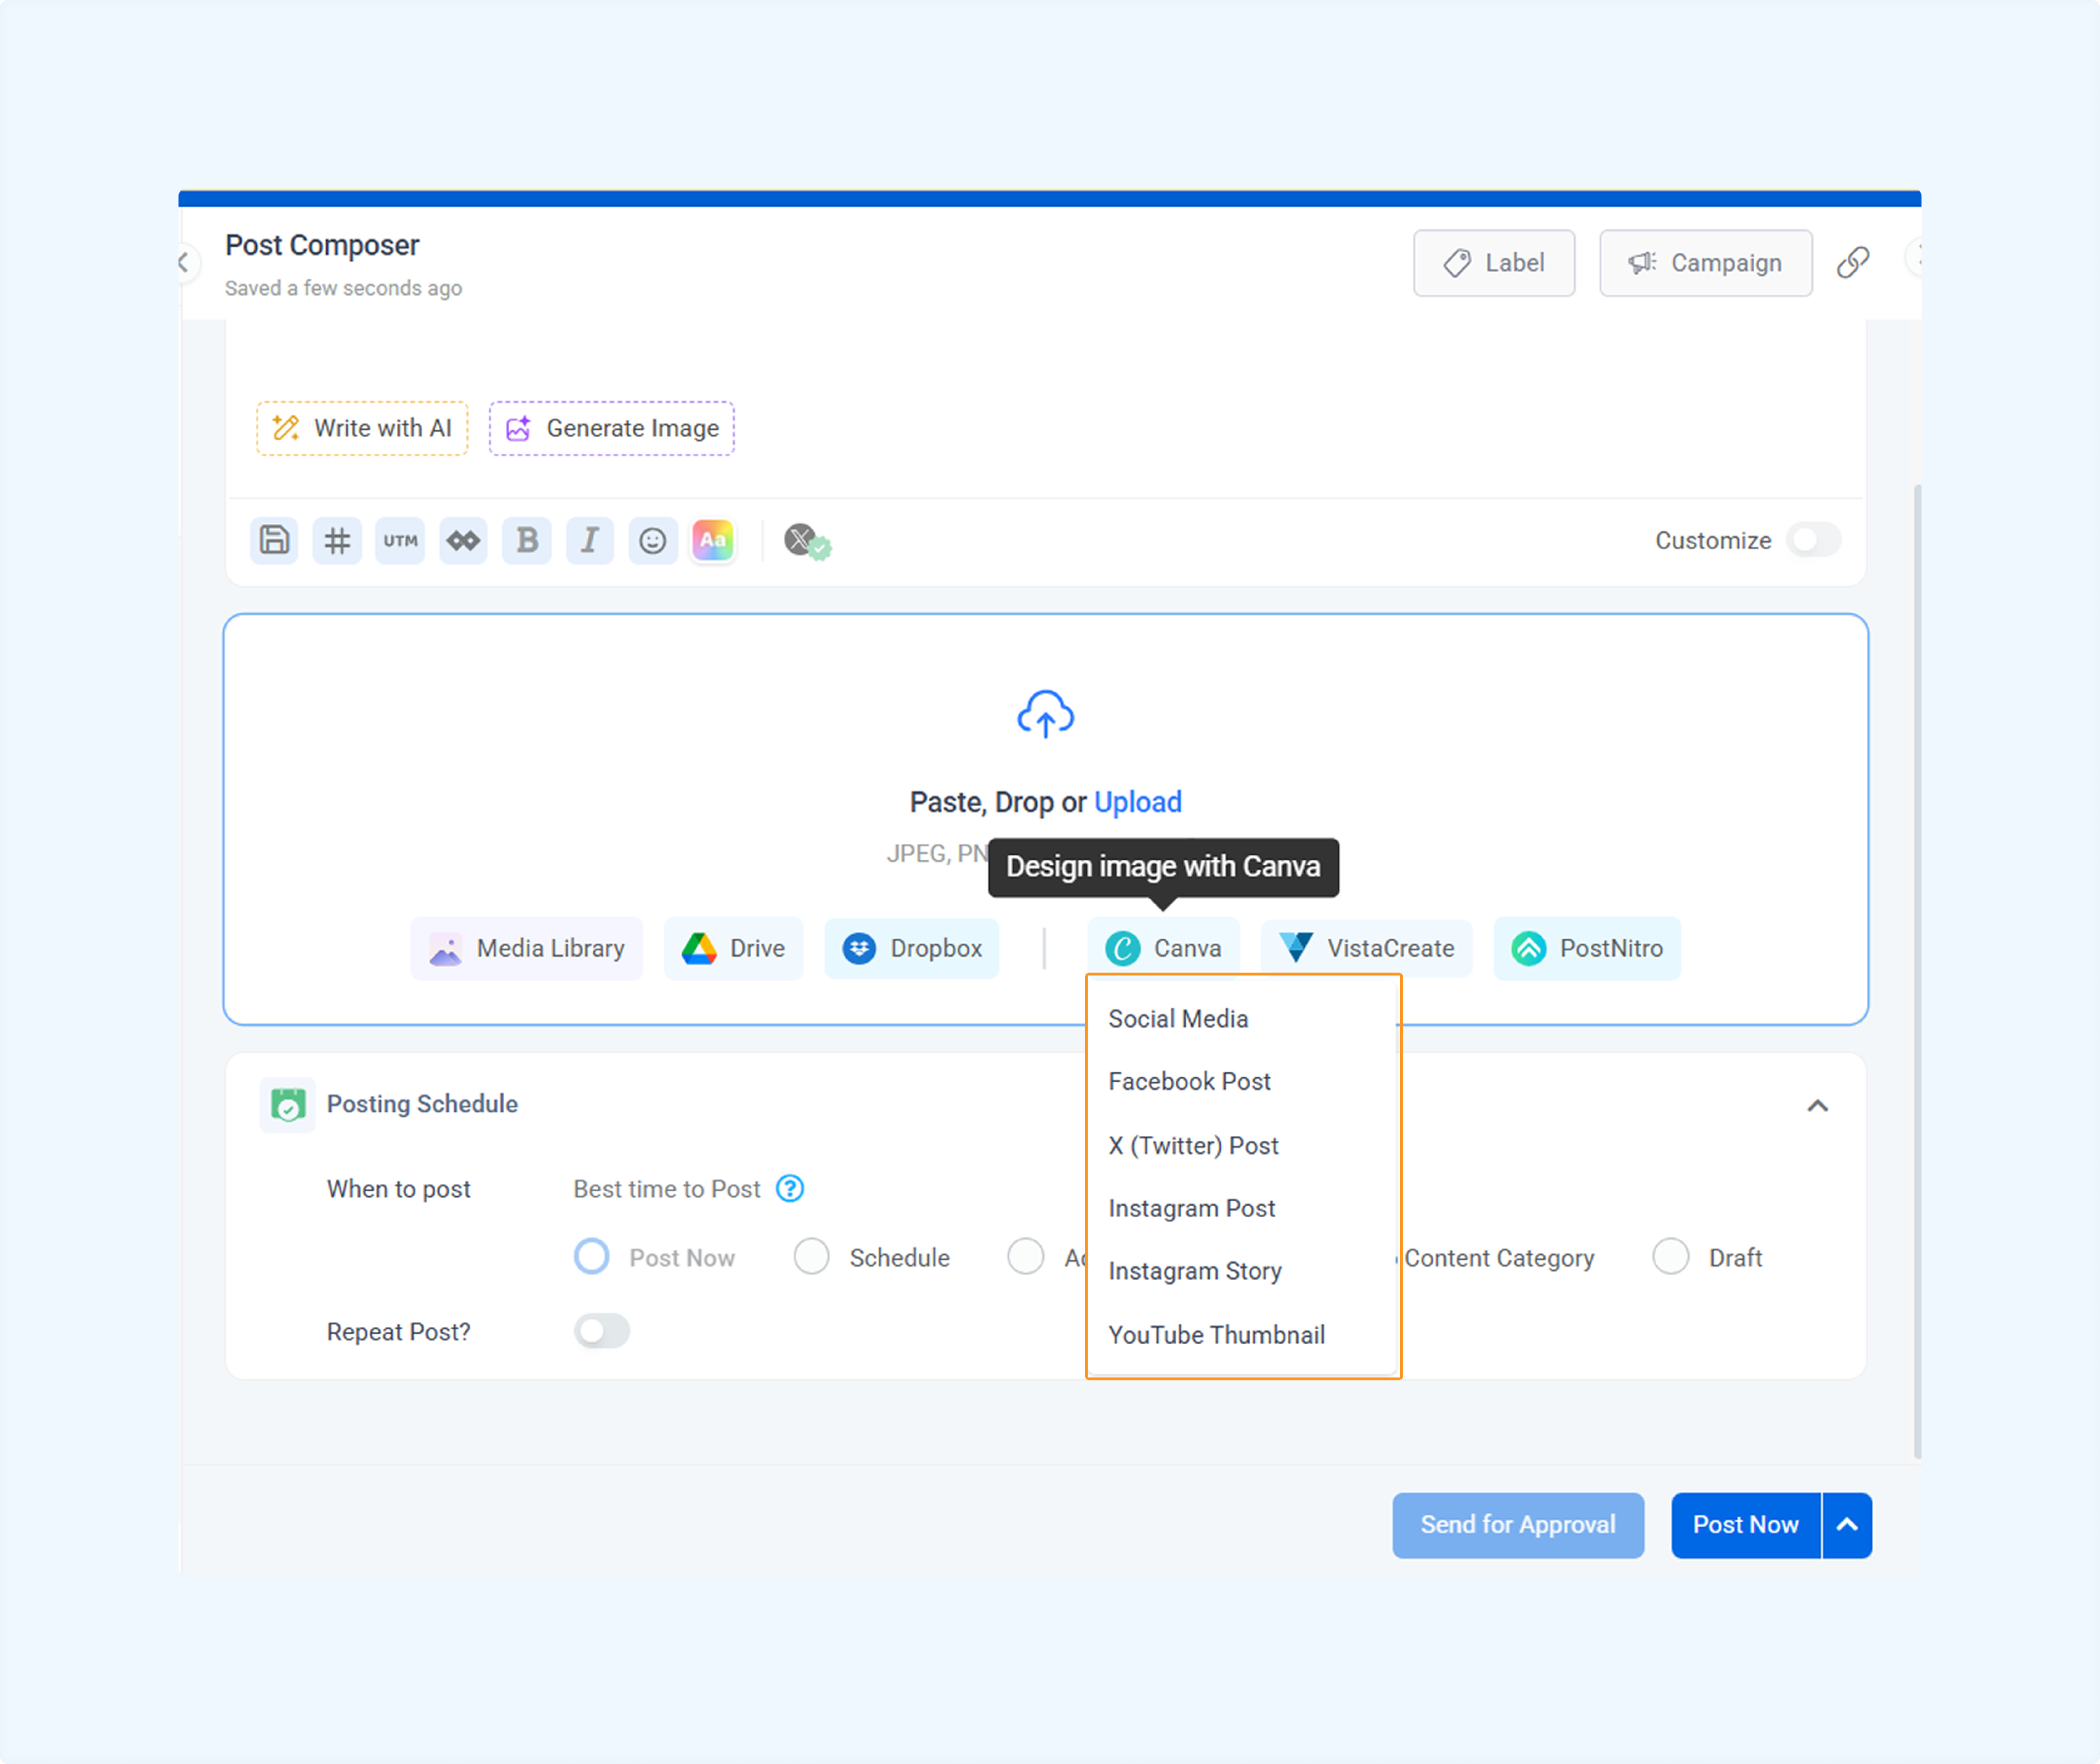Screen dimensions: 2100x1764
Task: Import media from Google Drive
Action: tap(733, 949)
